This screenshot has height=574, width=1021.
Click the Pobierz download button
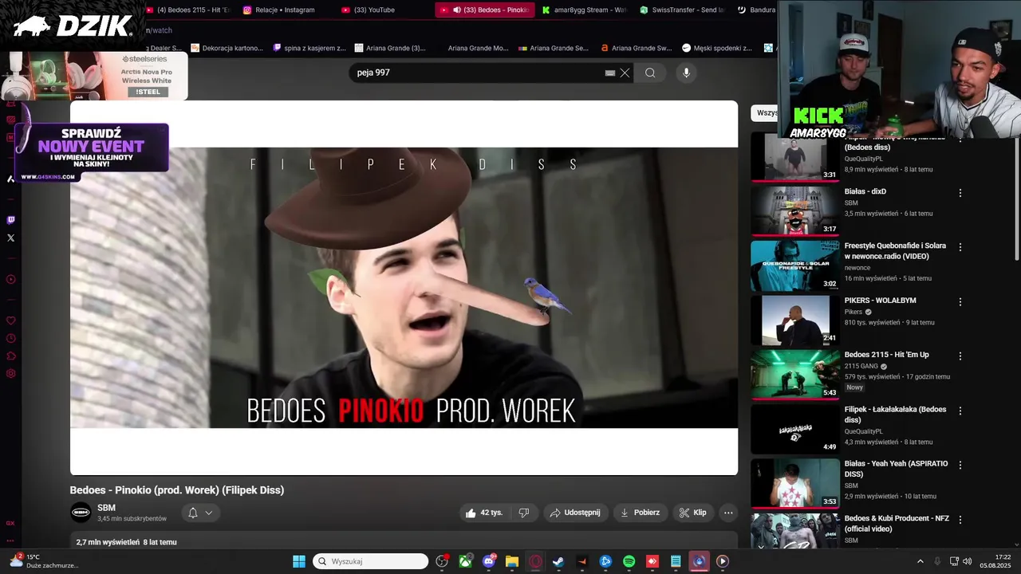coord(641,513)
